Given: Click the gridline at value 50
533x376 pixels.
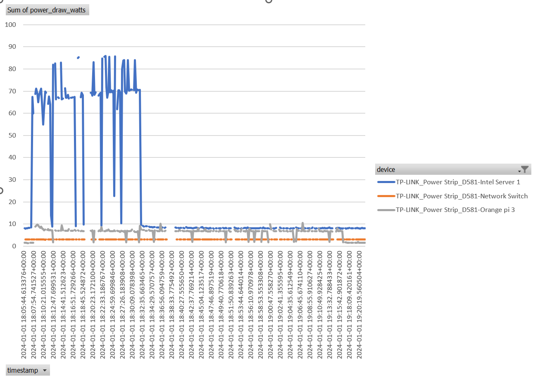Looking at the screenshot, I should [248, 135].
